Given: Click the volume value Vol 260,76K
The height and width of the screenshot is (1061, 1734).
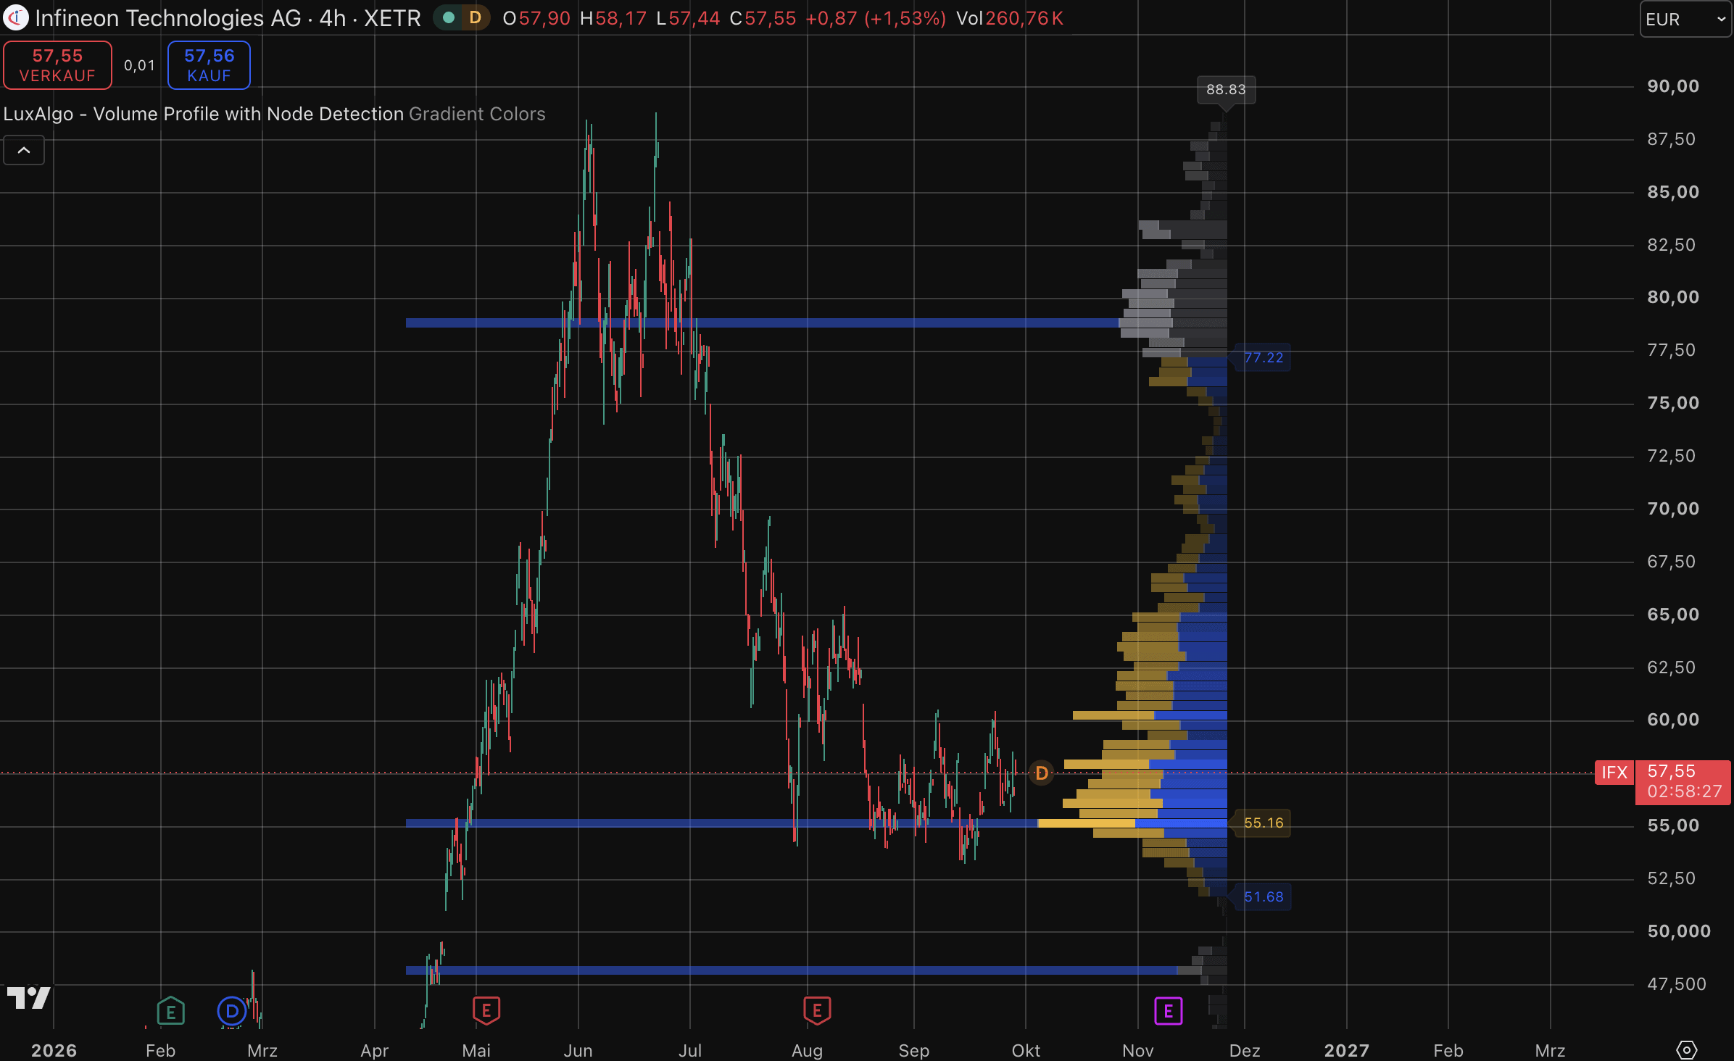Looking at the screenshot, I should (1010, 18).
